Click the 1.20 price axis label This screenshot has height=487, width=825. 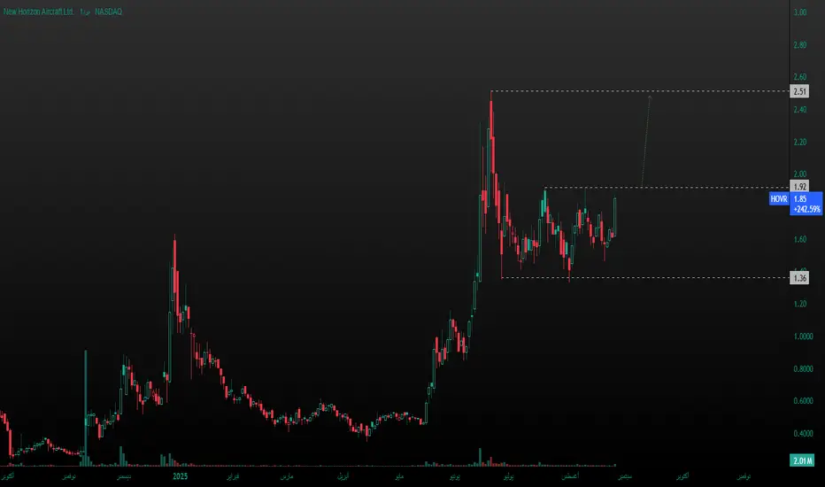pyautogui.click(x=799, y=304)
